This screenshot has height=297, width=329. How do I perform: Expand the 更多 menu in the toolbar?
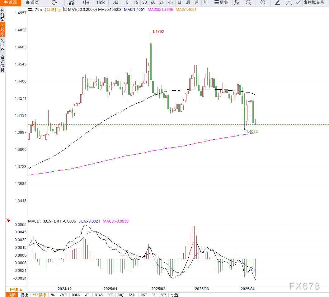click(221, 2)
